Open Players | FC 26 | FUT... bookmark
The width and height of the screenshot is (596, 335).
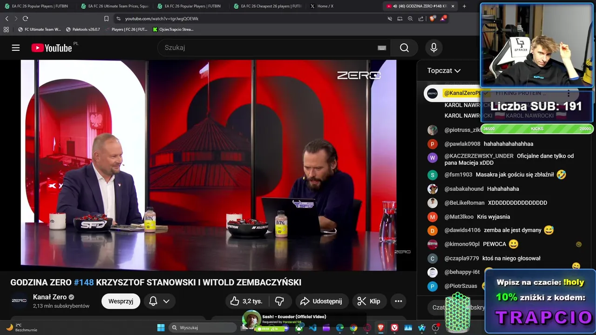[126, 29]
